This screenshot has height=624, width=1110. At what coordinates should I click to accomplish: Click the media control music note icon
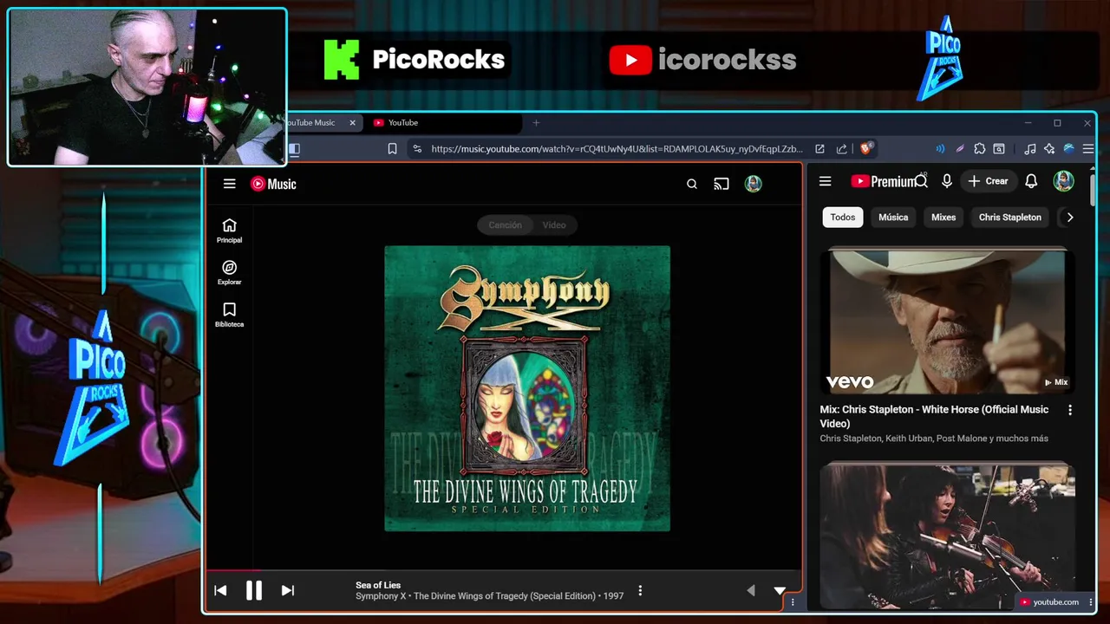pyautogui.click(x=1029, y=149)
